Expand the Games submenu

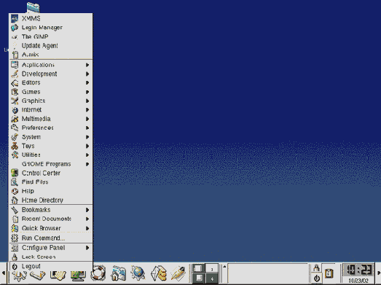[51, 92]
